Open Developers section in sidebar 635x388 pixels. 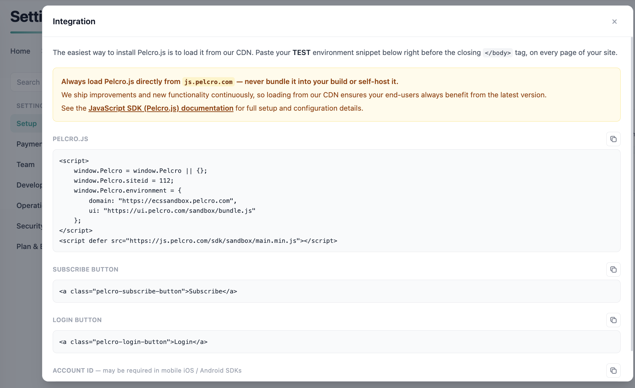coord(29,185)
